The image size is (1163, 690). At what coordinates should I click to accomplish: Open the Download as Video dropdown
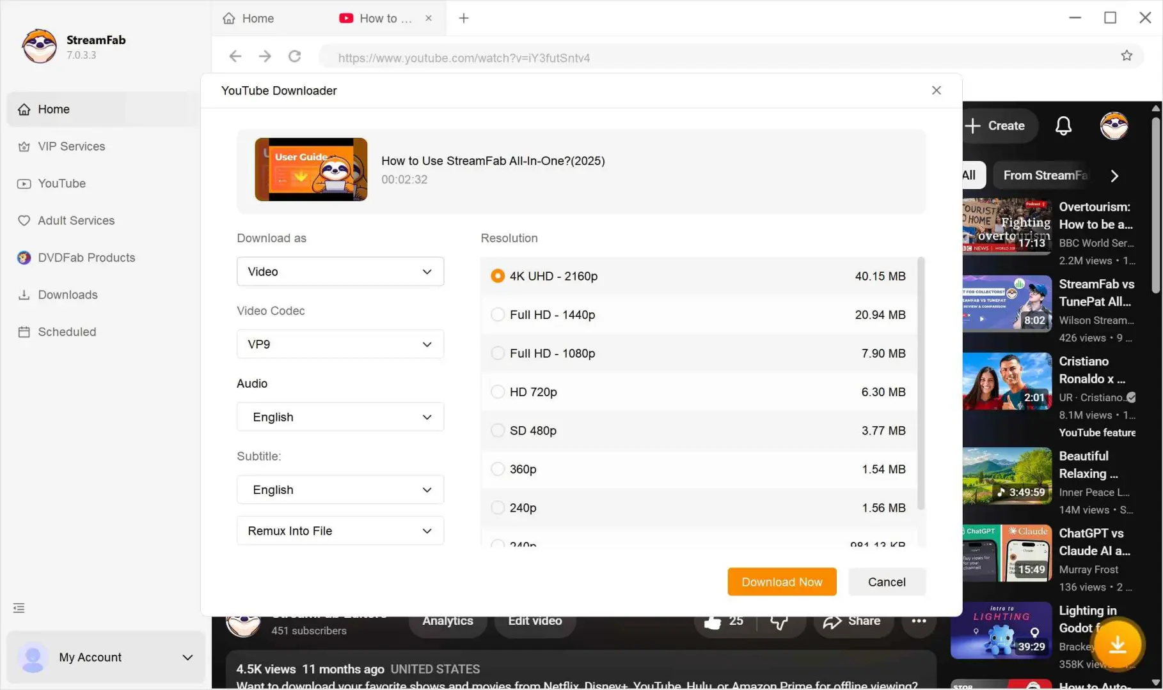340,272
